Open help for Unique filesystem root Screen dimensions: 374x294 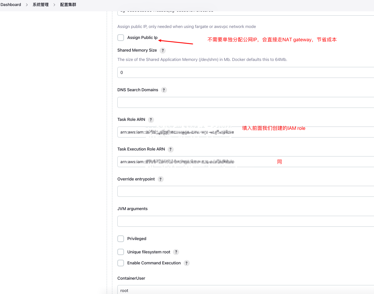[x=176, y=252]
